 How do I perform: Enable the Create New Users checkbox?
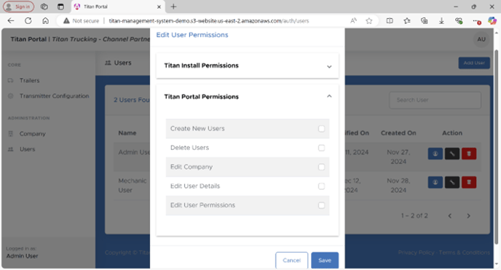click(x=321, y=129)
